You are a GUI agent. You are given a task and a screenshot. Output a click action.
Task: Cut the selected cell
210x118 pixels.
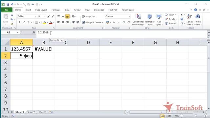point(12,15)
